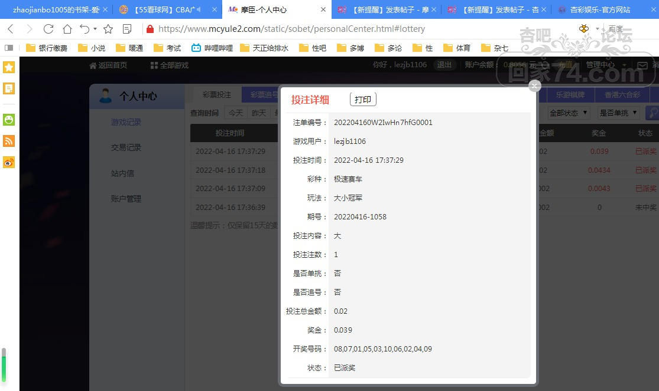Image resolution: width=659 pixels, height=391 pixels.
Task: Open the 暖通 bookmark folder
Action: pos(129,48)
